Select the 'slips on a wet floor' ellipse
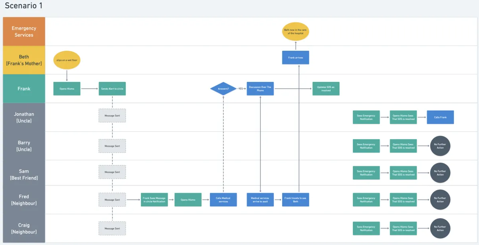This screenshot has width=479, height=245. (x=67, y=60)
